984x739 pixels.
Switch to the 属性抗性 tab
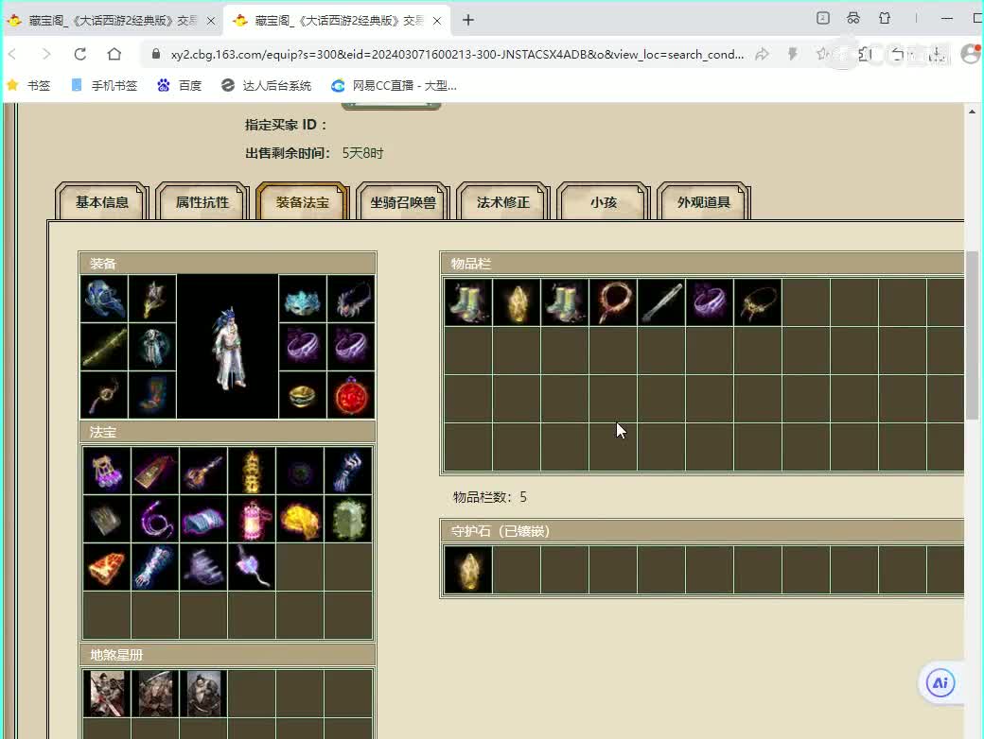click(x=202, y=202)
